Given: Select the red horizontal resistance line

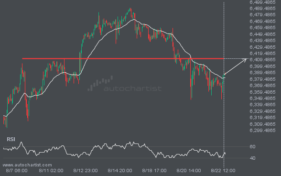Looking at the screenshot, I should (x=123, y=59).
